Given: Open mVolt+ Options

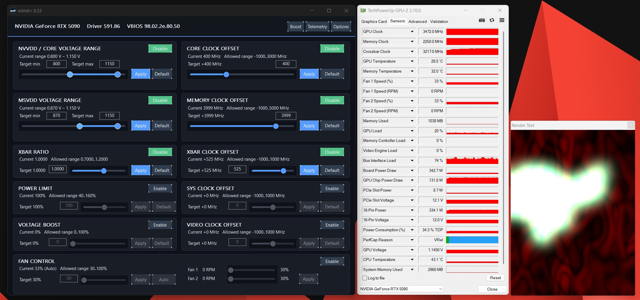Looking at the screenshot, I should [341, 27].
